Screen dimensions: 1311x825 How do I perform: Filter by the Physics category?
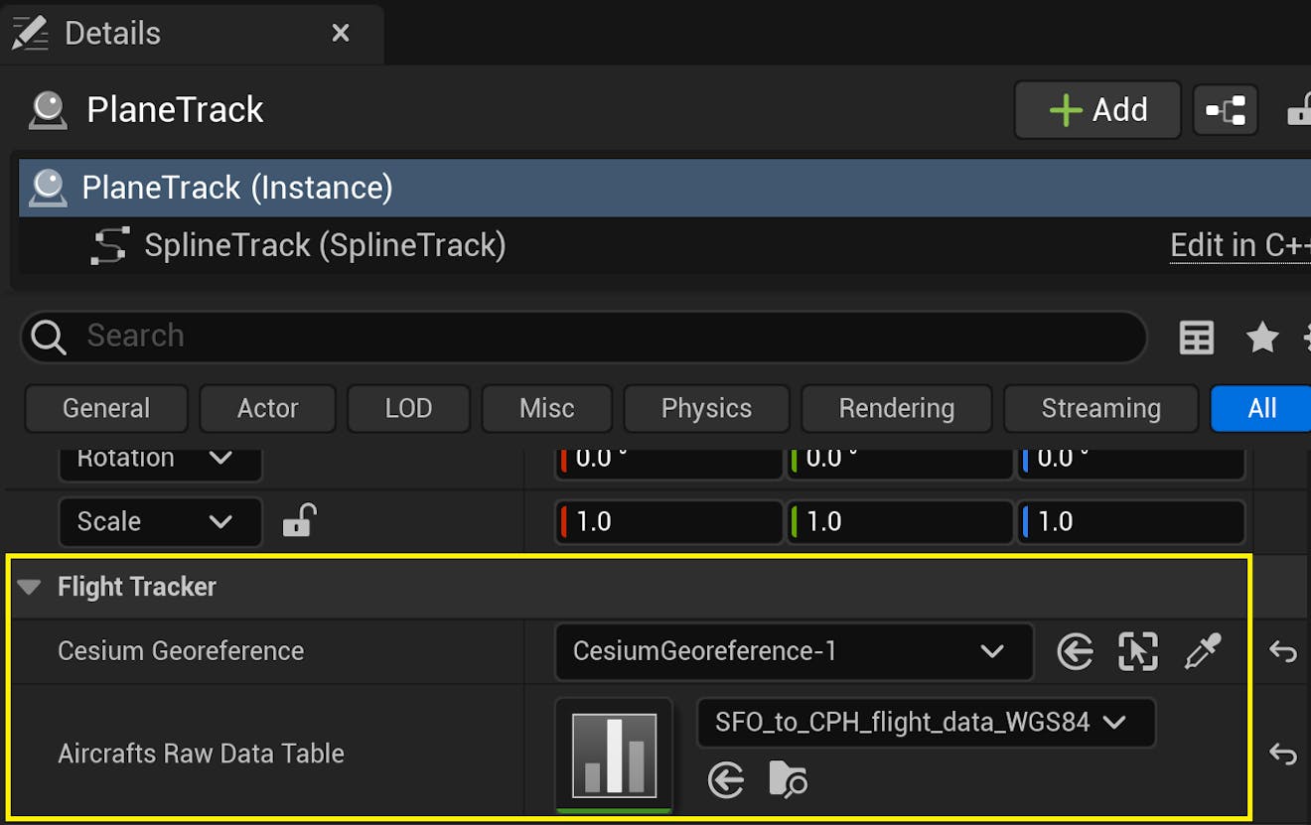(706, 408)
